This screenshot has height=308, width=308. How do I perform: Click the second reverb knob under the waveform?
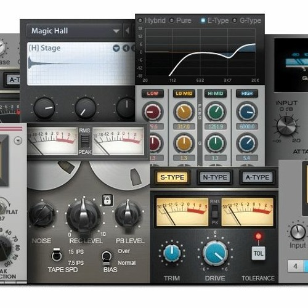coord(85,108)
